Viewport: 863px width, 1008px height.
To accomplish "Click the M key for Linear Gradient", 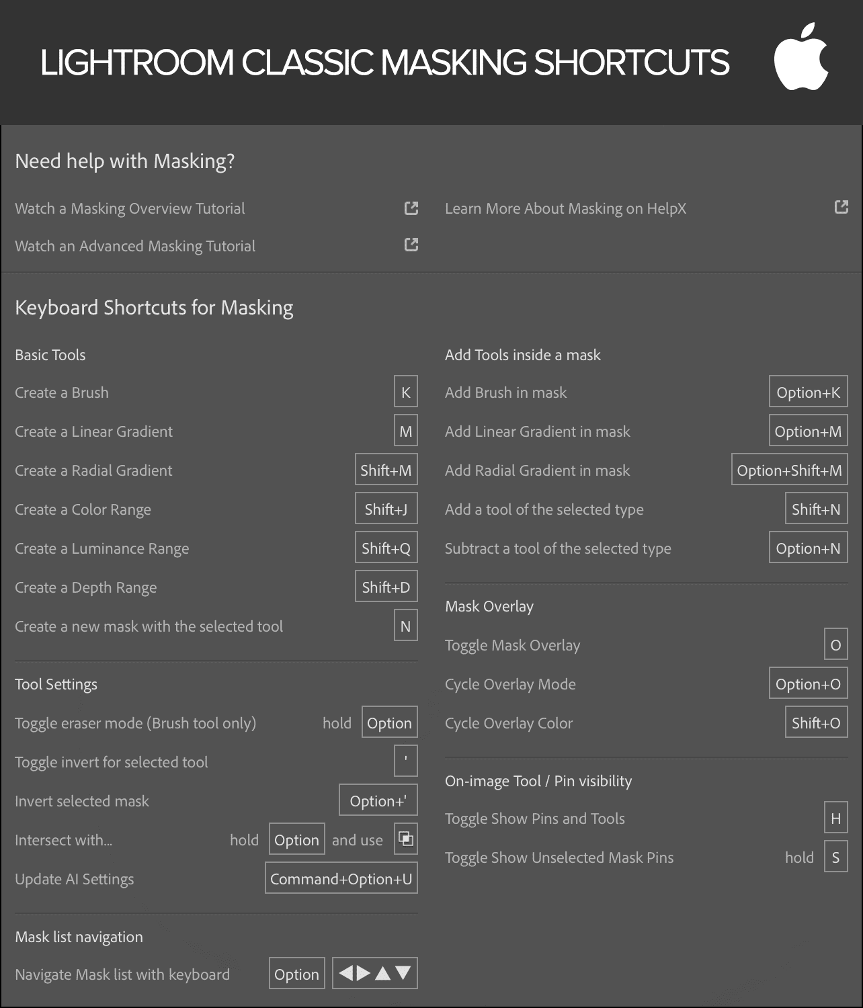I will 406,430.
